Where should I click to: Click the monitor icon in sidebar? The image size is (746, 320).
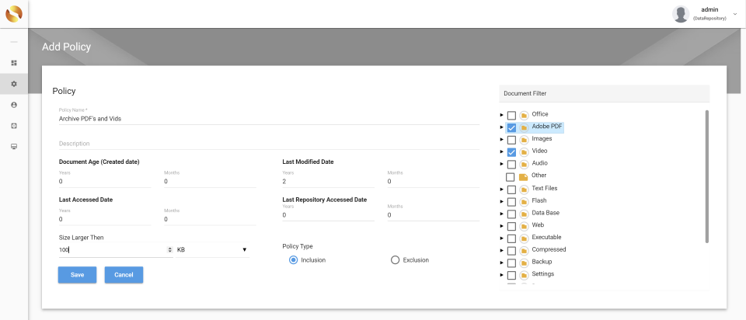point(14,146)
